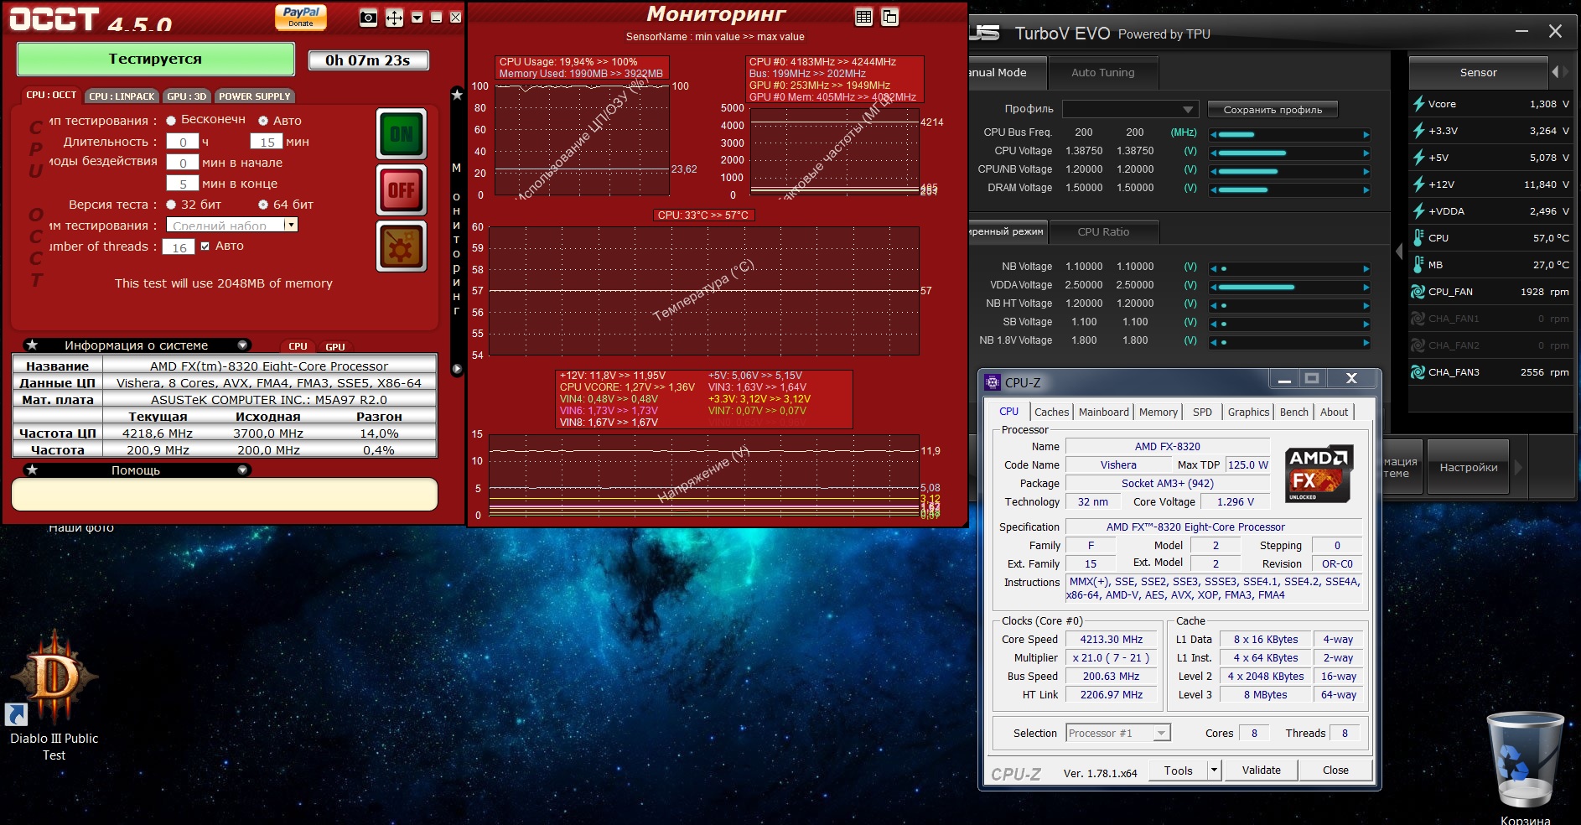Open the Processor #1 selection dropdown in CPU-Z
The width and height of the screenshot is (1581, 825).
[1118, 733]
